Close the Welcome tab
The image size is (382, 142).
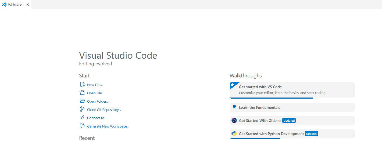click(28, 5)
